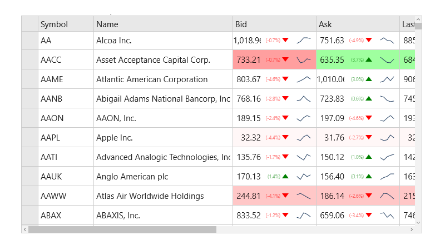Select the AAWW symbol cell
Viewport: 445px width, 250px height.
click(x=66, y=196)
